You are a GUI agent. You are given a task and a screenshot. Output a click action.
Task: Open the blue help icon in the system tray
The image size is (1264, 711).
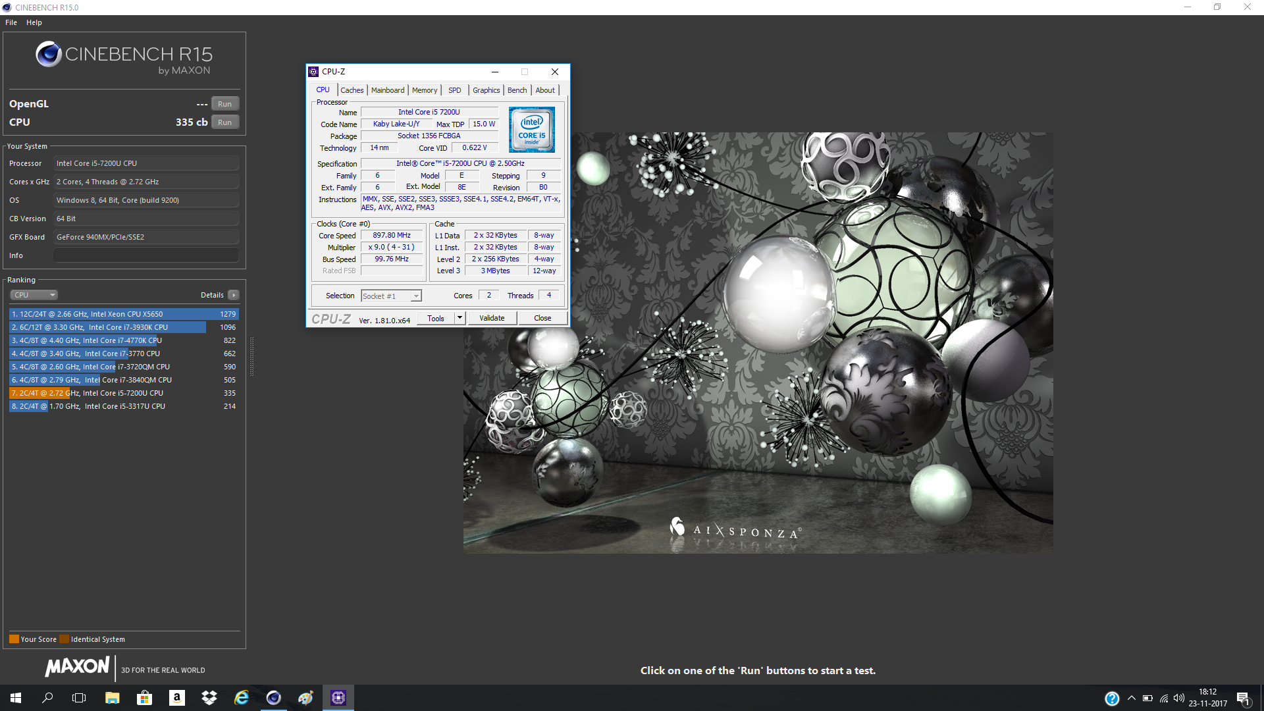pyautogui.click(x=1112, y=698)
